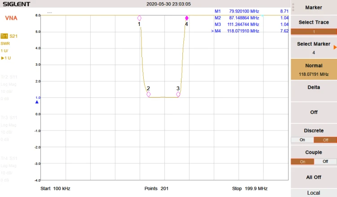Click Stop 199.9 MHz frequency label
The height and width of the screenshot is (197, 337).
(250, 188)
